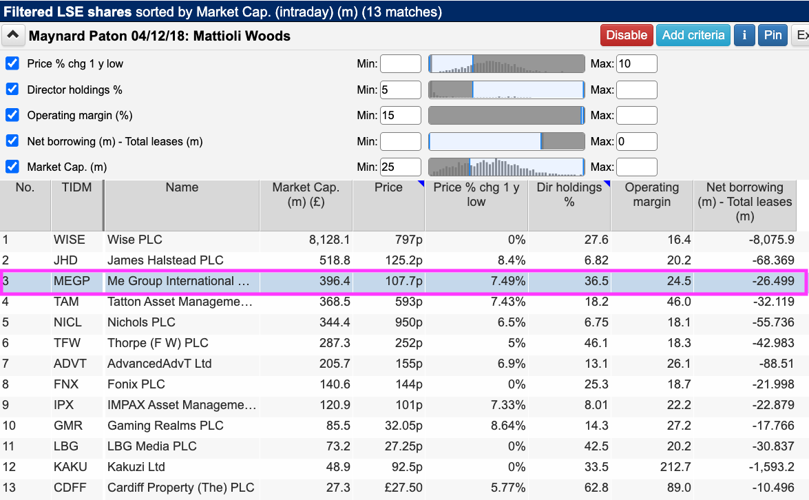This screenshot has height=500, width=809.
Task: Click Director holdings Min field showing 5
Action: (x=401, y=90)
